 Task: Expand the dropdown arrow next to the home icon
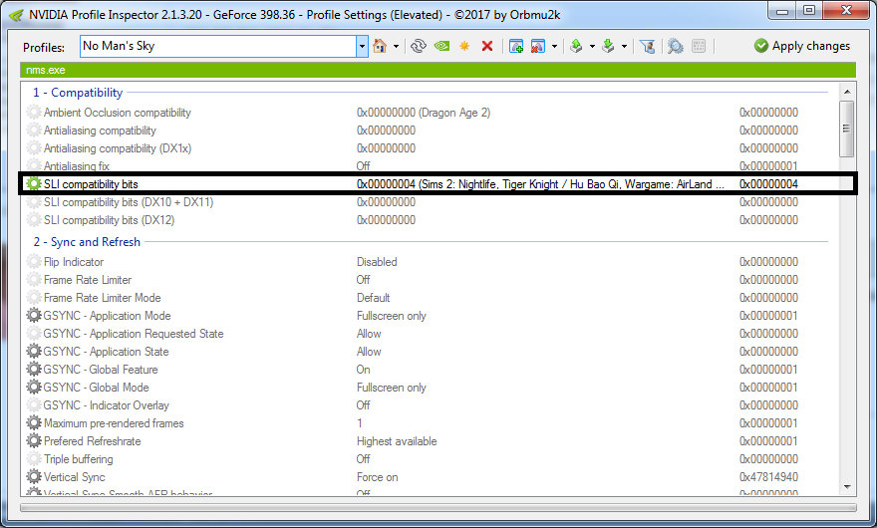click(x=396, y=47)
